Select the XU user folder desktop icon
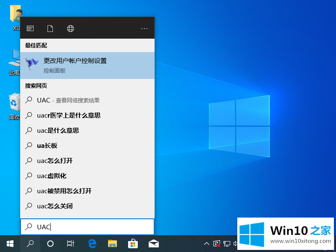This screenshot has height=252, width=336. tap(16, 18)
